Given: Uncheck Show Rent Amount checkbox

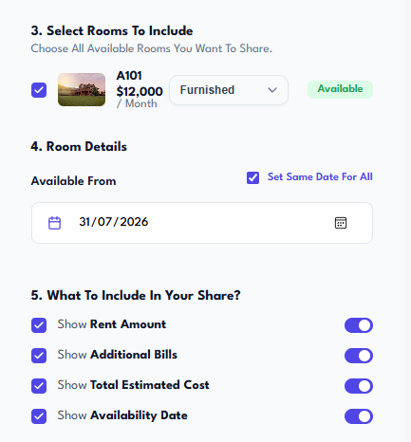Looking at the screenshot, I should (39, 325).
